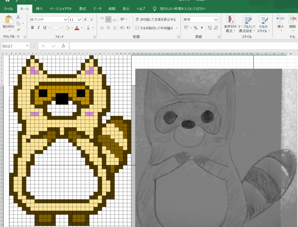The image size is (298, 227).
Task: Expand the Name Box dropdown arrow
Action: [27, 46]
